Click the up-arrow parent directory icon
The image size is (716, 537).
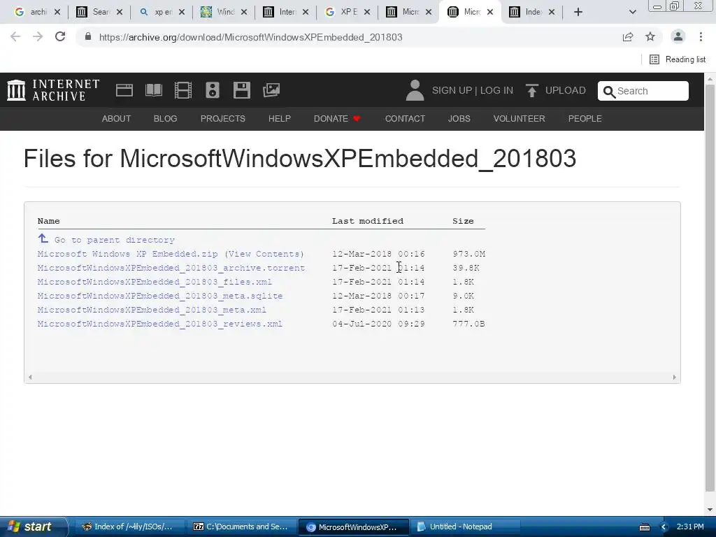point(43,238)
